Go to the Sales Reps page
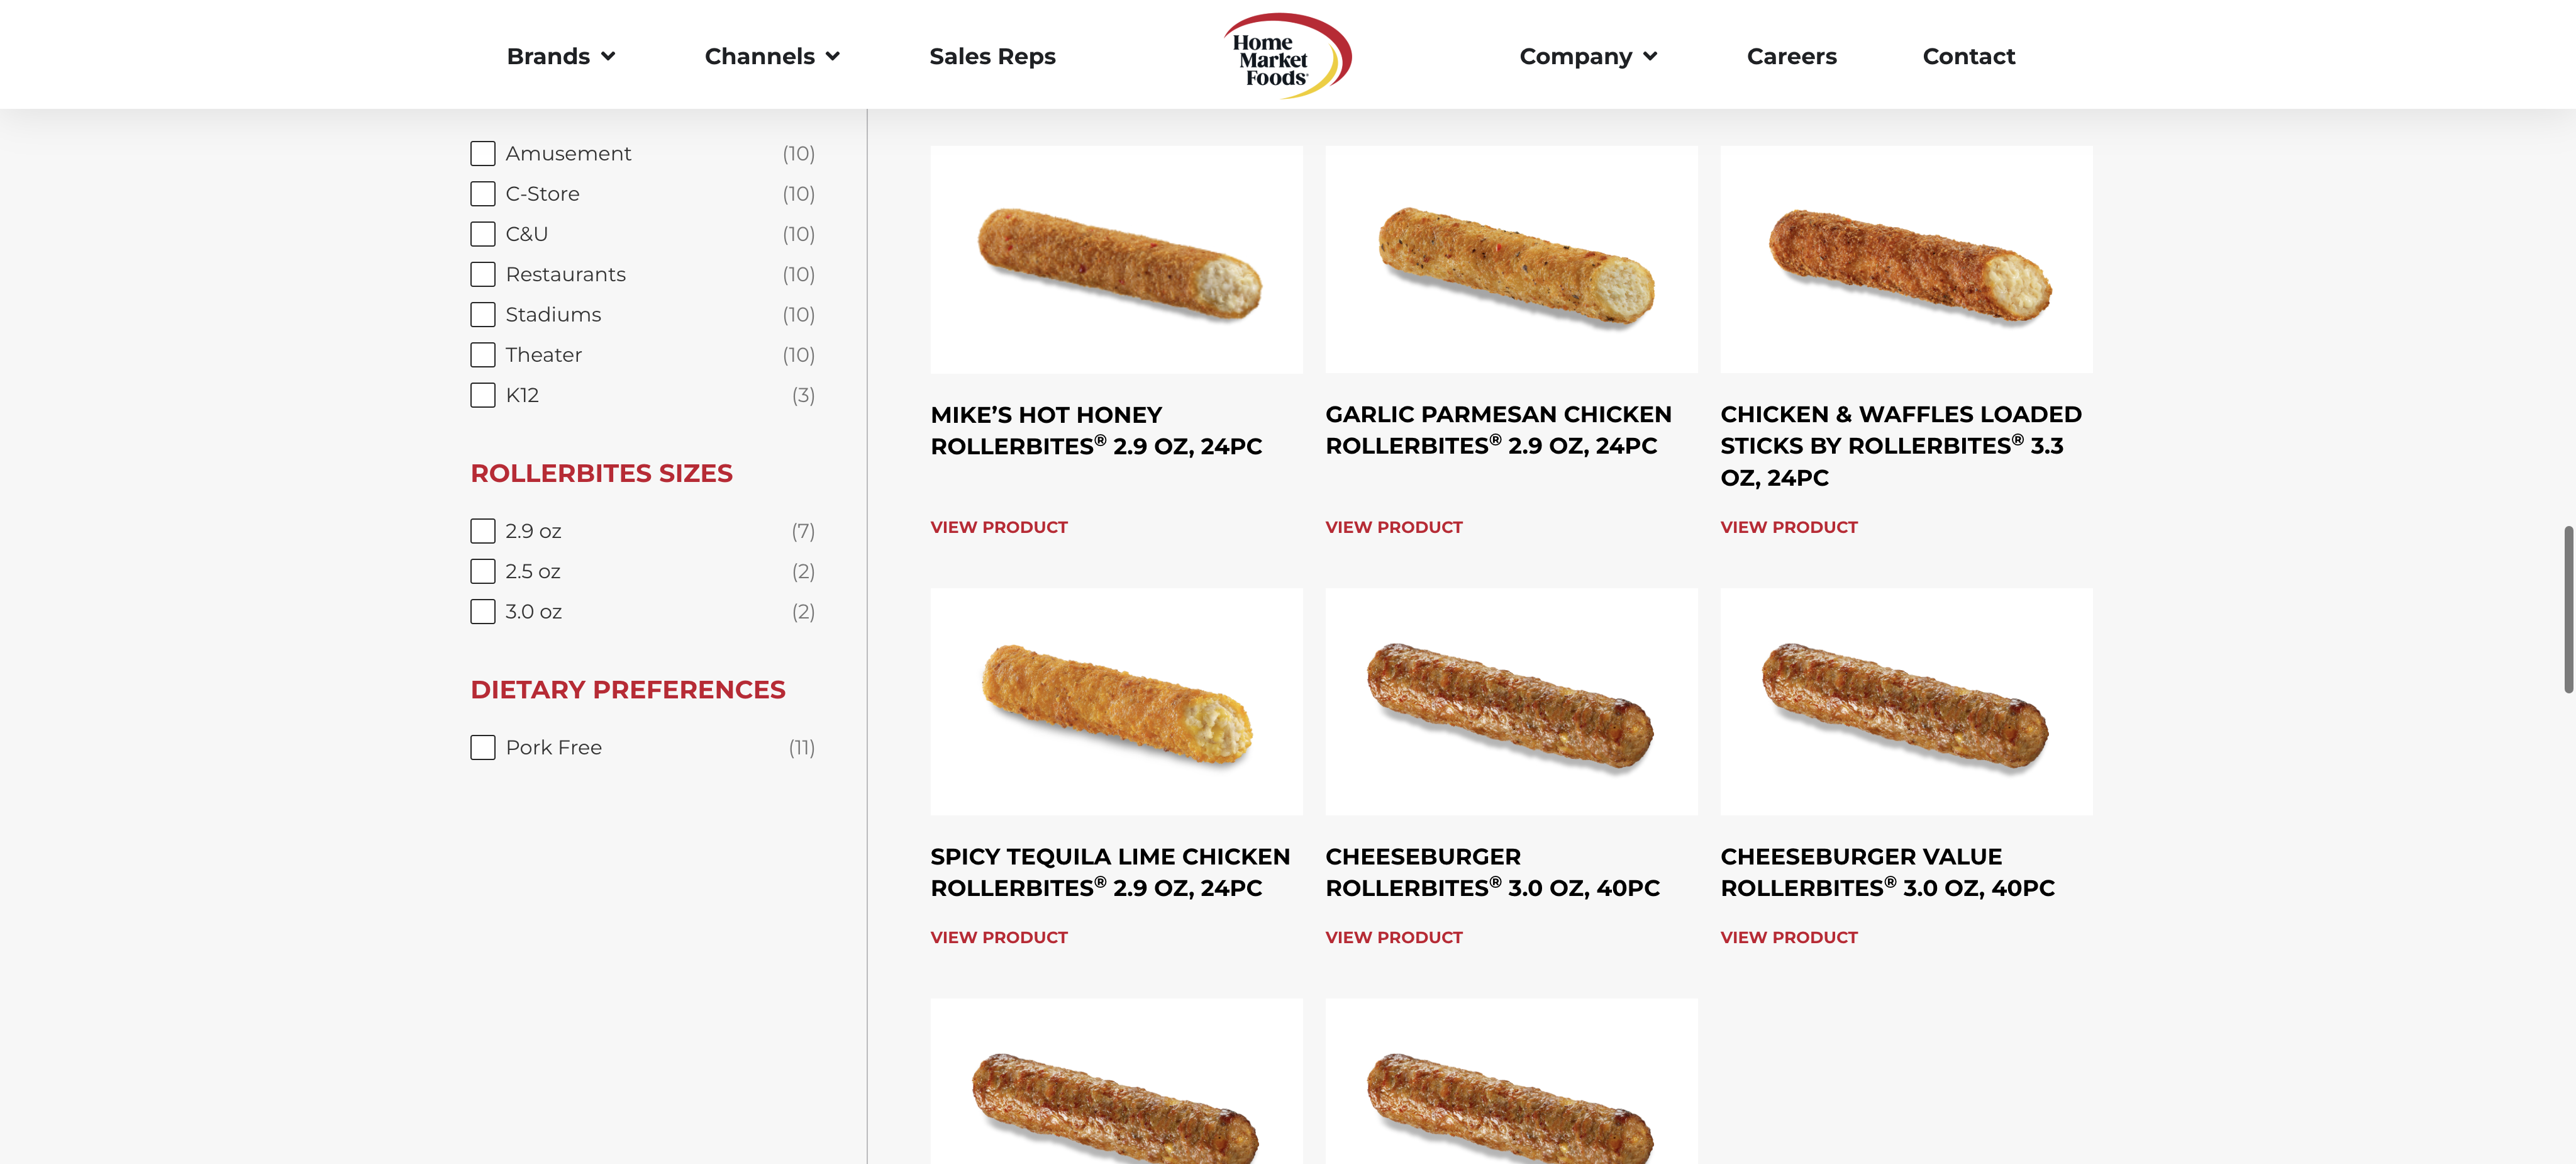2576x1164 pixels. coord(992,57)
